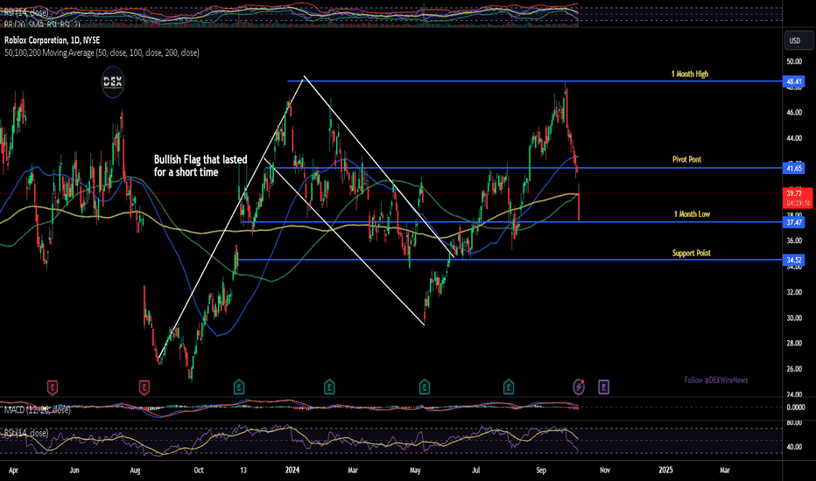Viewport: 816px width, 481px height.
Task: Click the 34.52 price label
Action: pos(793,260)
